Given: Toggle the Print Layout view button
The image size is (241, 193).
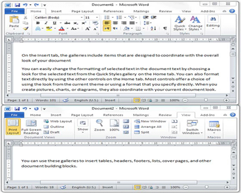Looking at the screenshot, I should pos(13,127).
